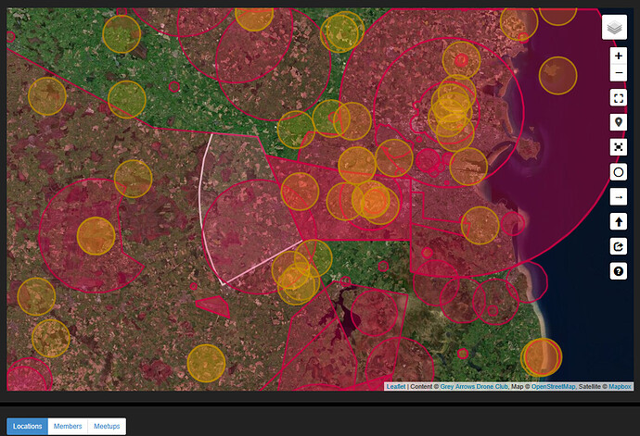Open the help question mark button

pos(619,271)
